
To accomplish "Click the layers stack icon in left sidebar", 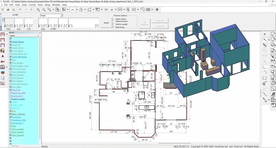I will click(3, 73).
